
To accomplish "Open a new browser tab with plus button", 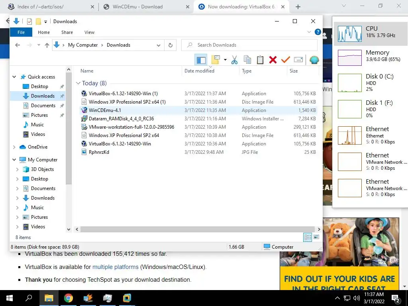I will tap(298, 7).
